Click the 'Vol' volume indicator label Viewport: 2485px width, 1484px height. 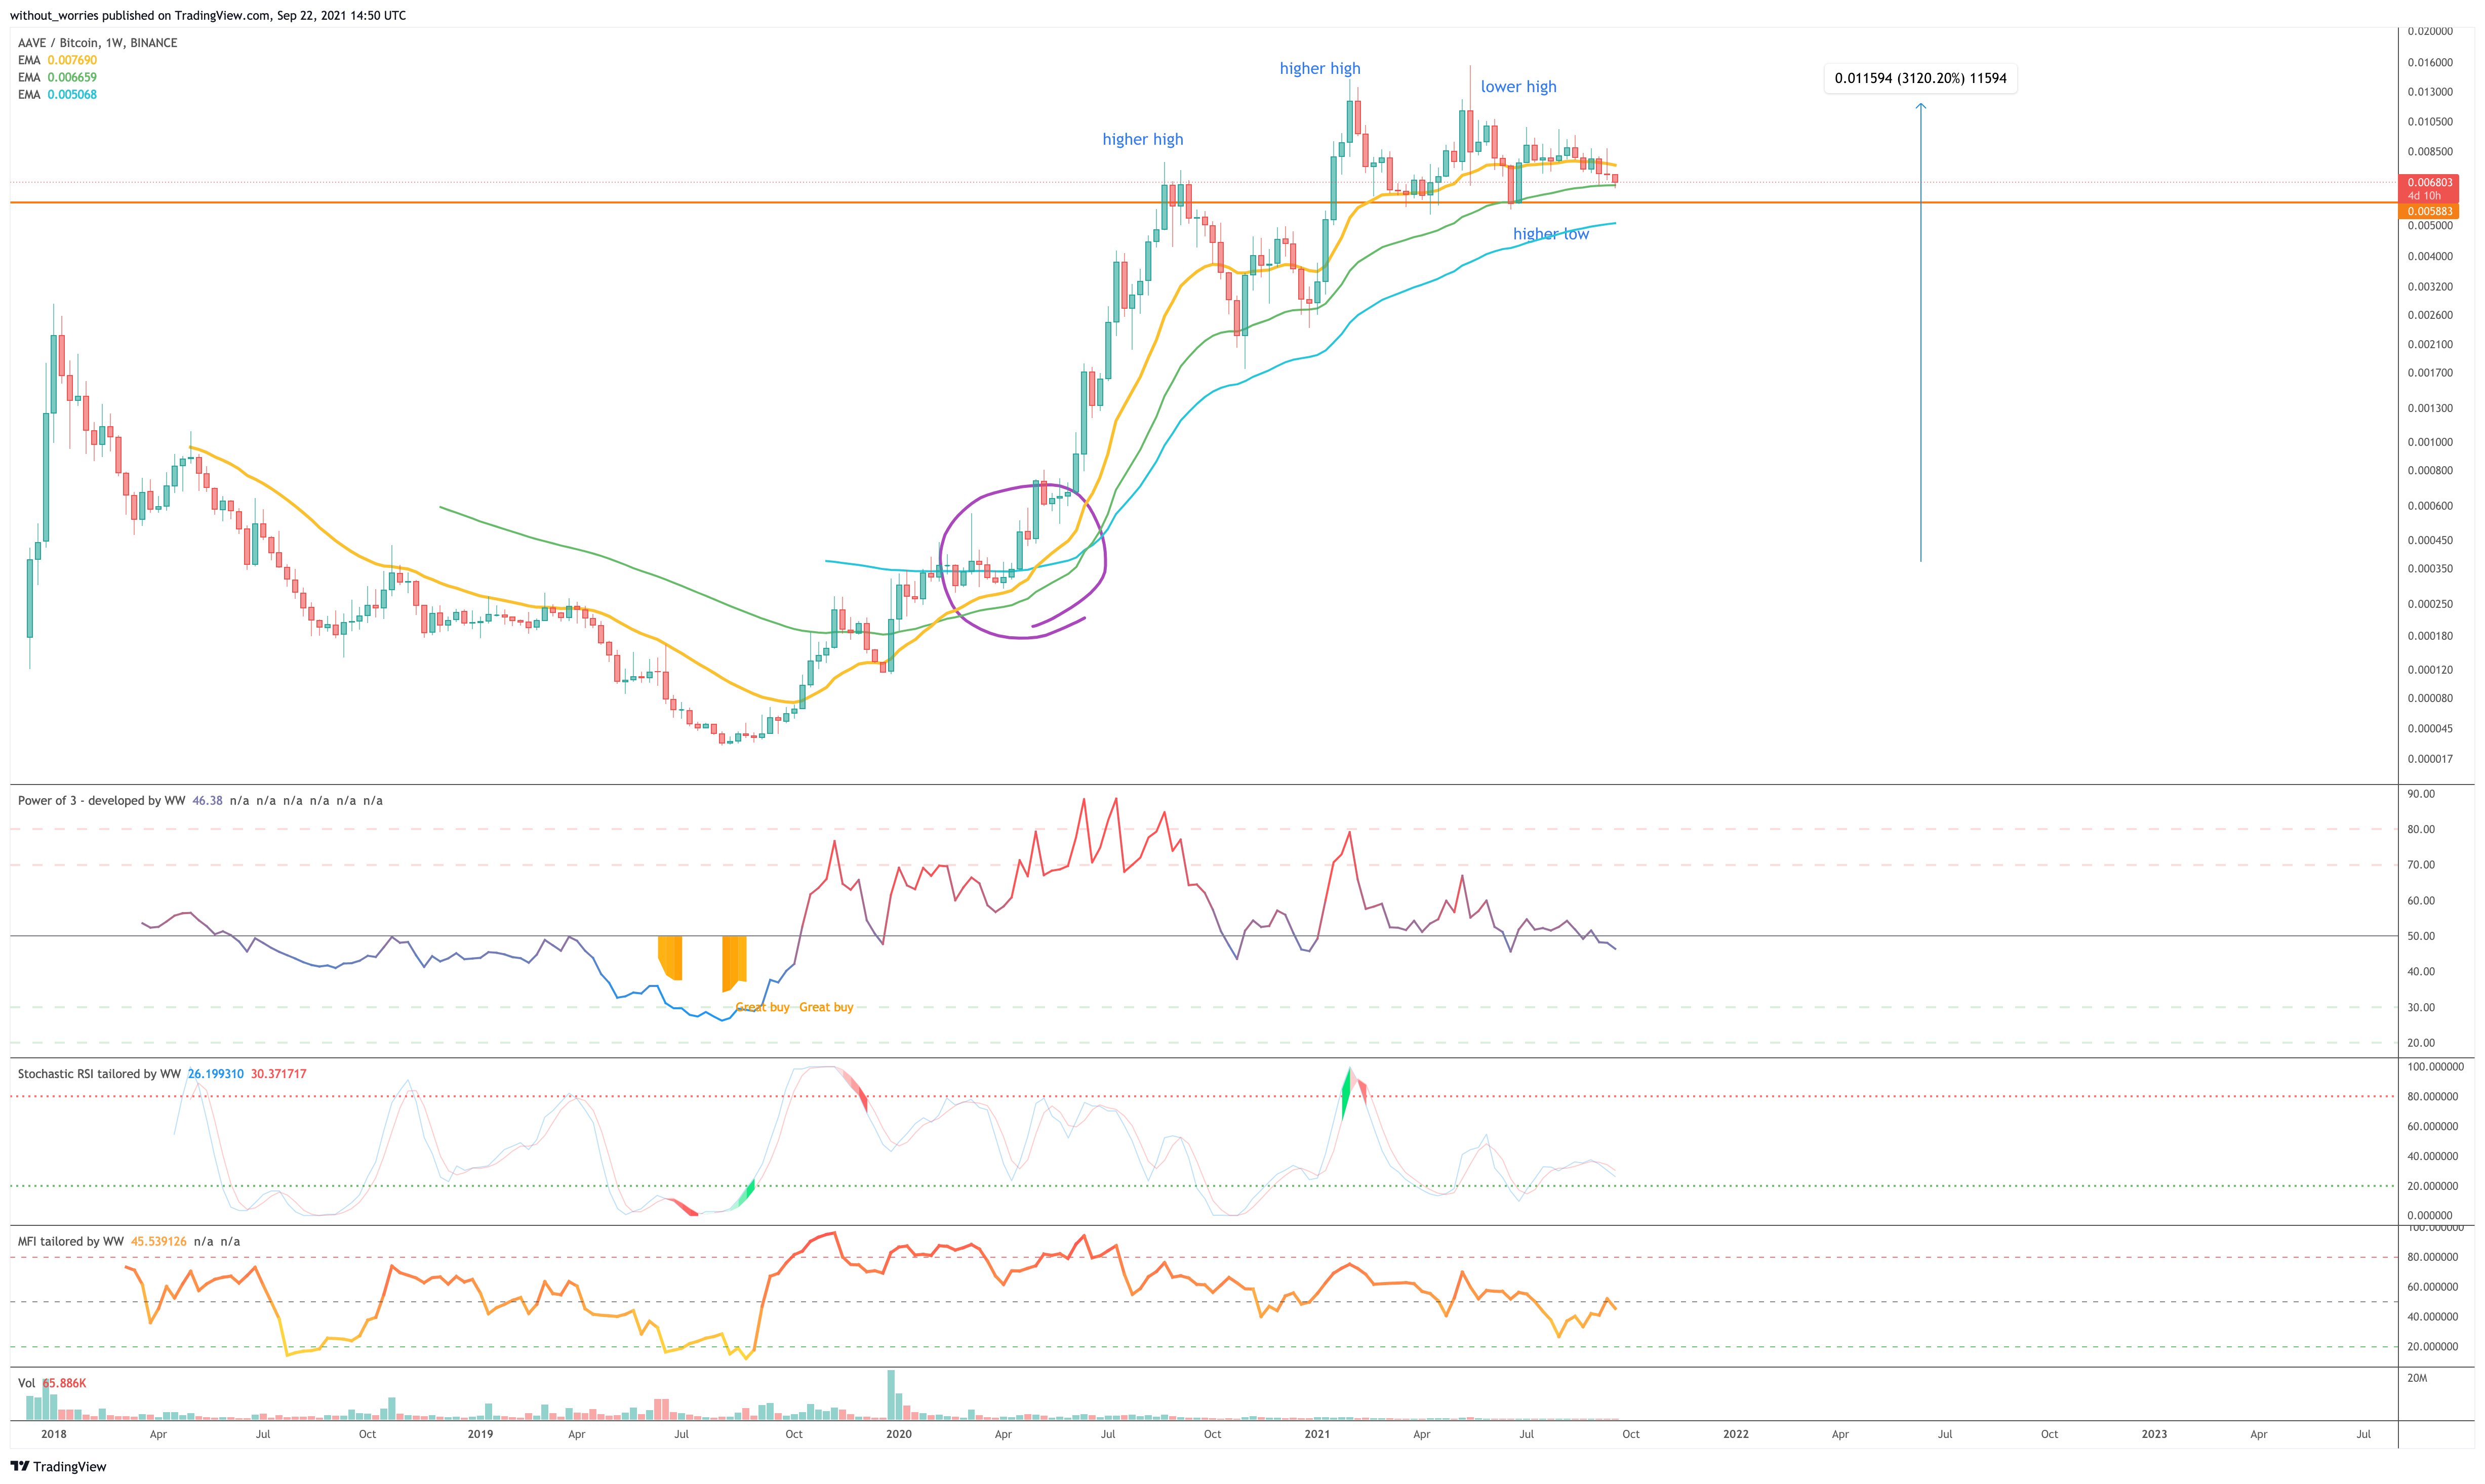point(26,1383)
